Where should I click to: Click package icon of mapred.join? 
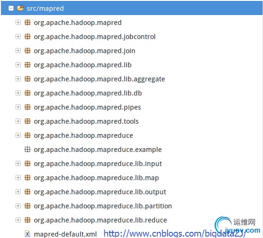point(27,50)
